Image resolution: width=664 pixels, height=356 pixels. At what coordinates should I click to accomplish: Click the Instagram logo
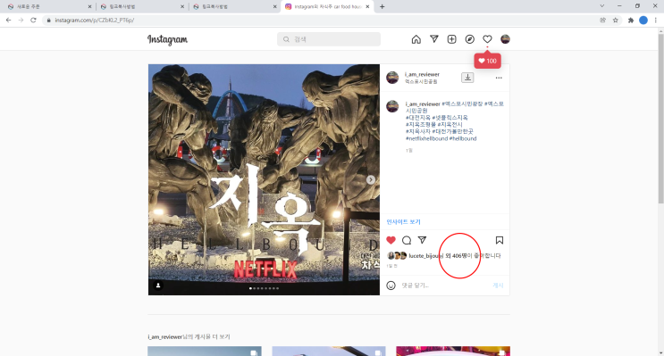168,40
